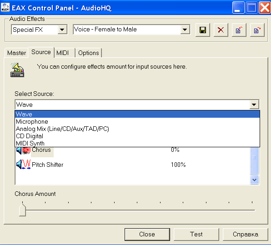Open the Voice - Female to Male preset dropdown
Viewport: 271px width, 245px height.
[x=185, y=30]
